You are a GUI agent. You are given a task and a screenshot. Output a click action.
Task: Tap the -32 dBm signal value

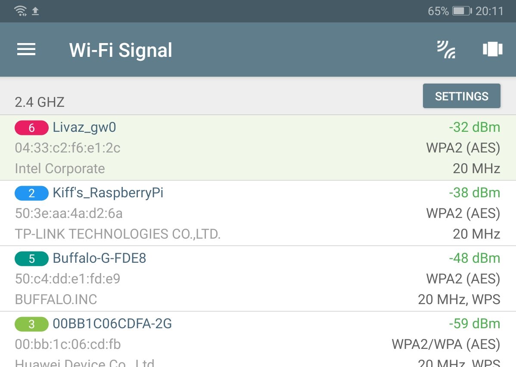[475, 127]
